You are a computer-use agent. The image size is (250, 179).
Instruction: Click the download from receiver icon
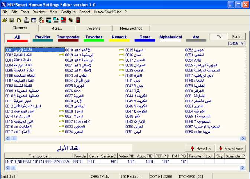point(49,20)
